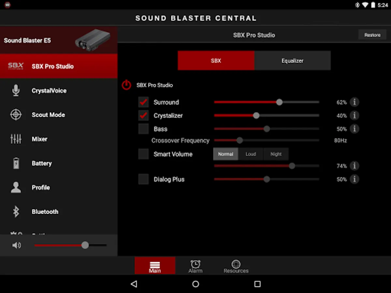The image size is (391, 293).
Task: Uncheck the Surround checkbox
Action: [x=143, y=102]
